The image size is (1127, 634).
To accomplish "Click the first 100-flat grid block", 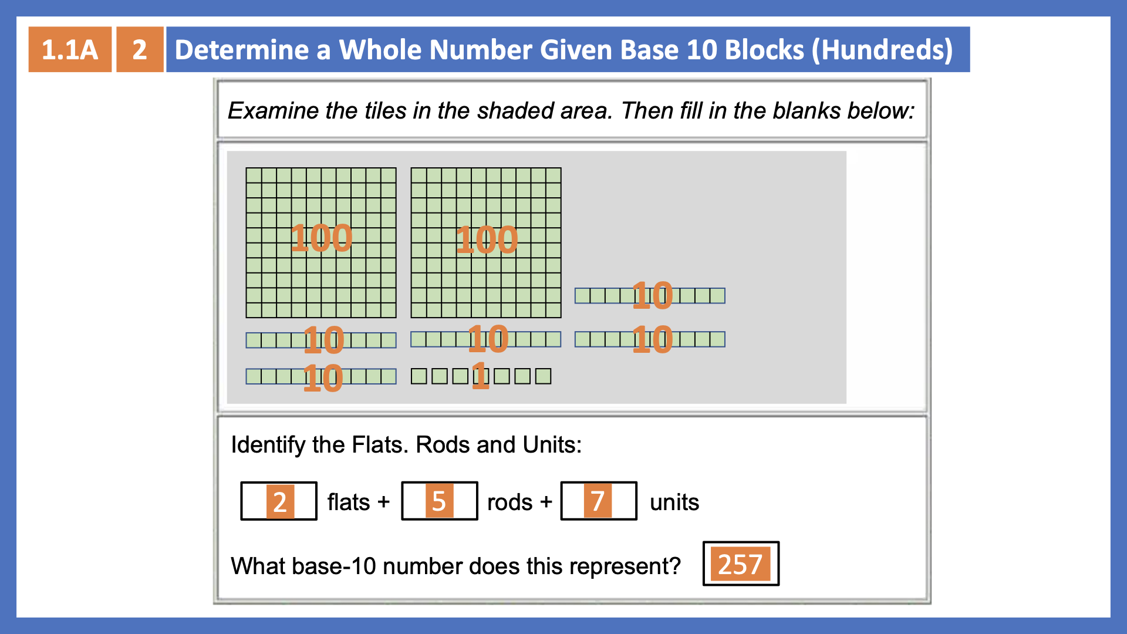I will pos(320,236).
